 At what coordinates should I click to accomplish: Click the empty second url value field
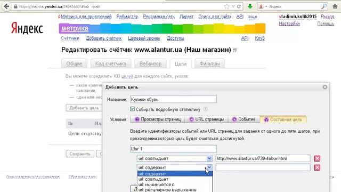(263, 167)
